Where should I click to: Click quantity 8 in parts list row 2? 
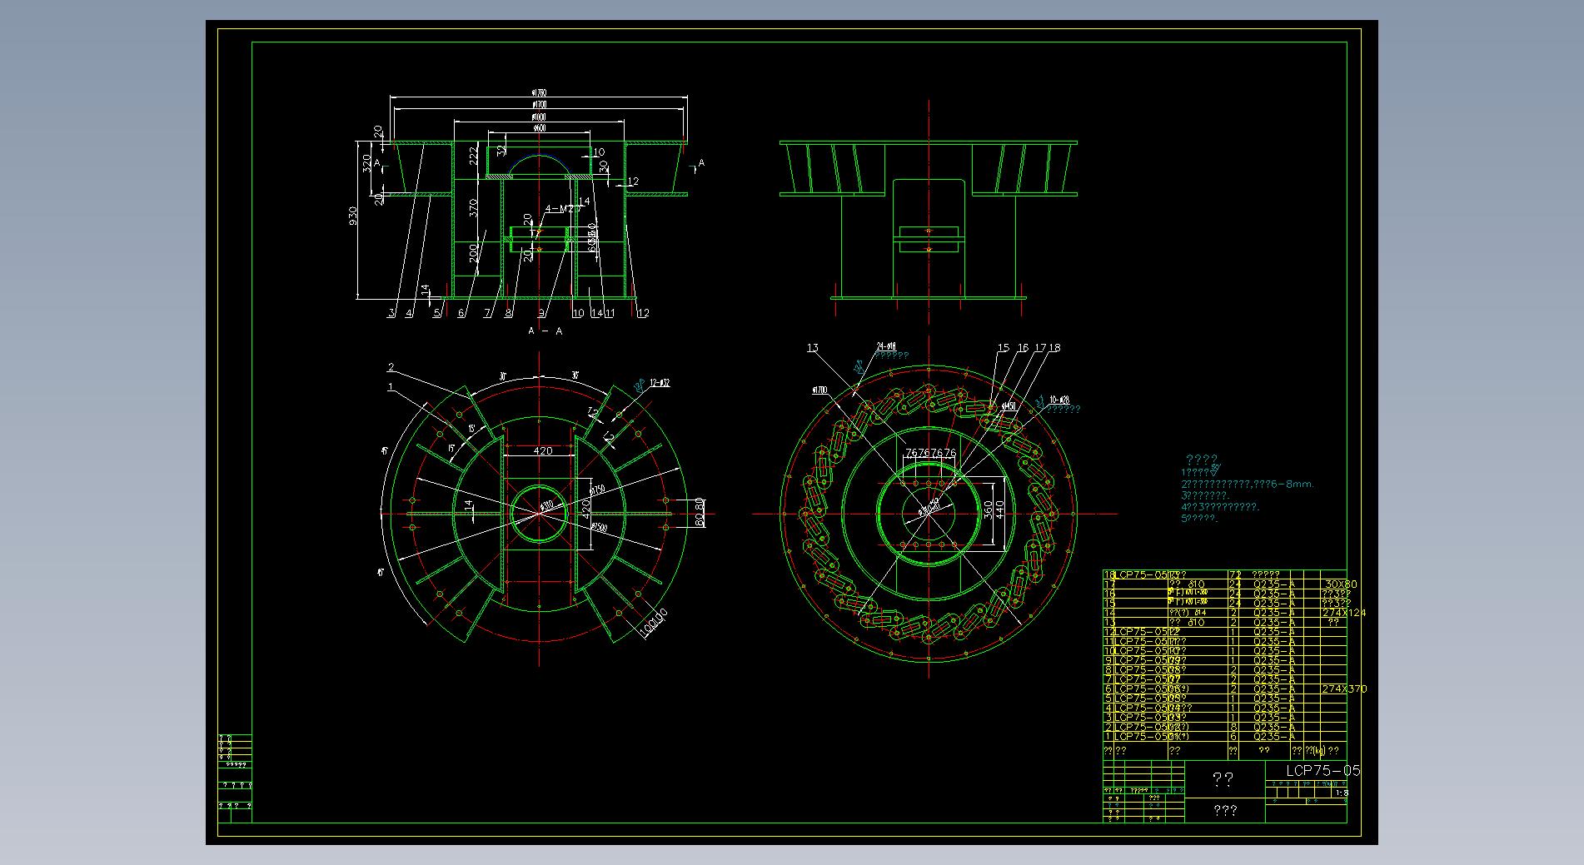point(1233,728)
